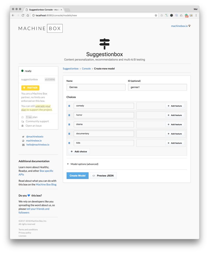
Task: Click the site info icon in address bar
Action: tap(33, 15)
